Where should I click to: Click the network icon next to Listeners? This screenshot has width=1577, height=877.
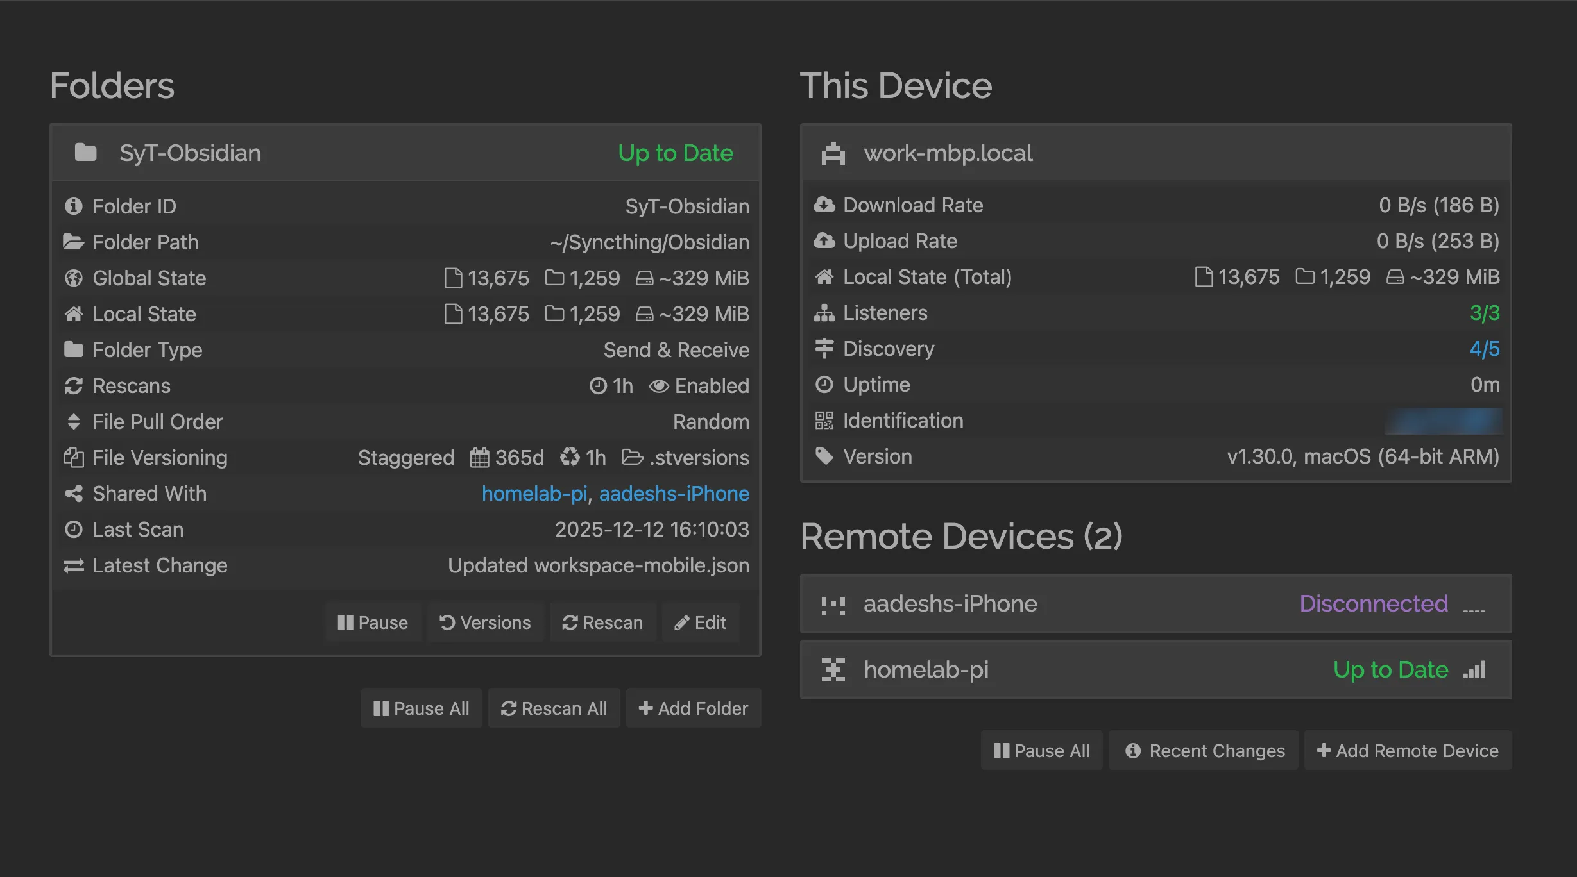click(826, 312)
